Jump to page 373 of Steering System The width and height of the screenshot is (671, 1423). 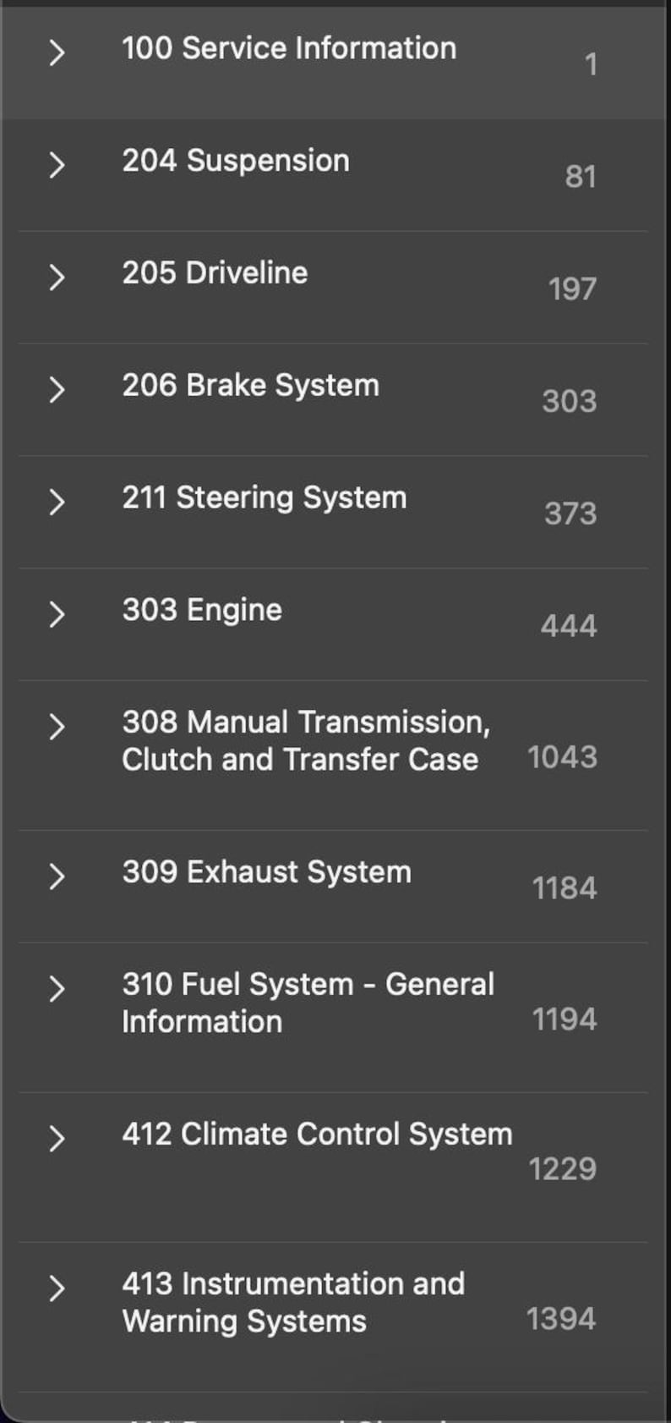pos(569,513)
